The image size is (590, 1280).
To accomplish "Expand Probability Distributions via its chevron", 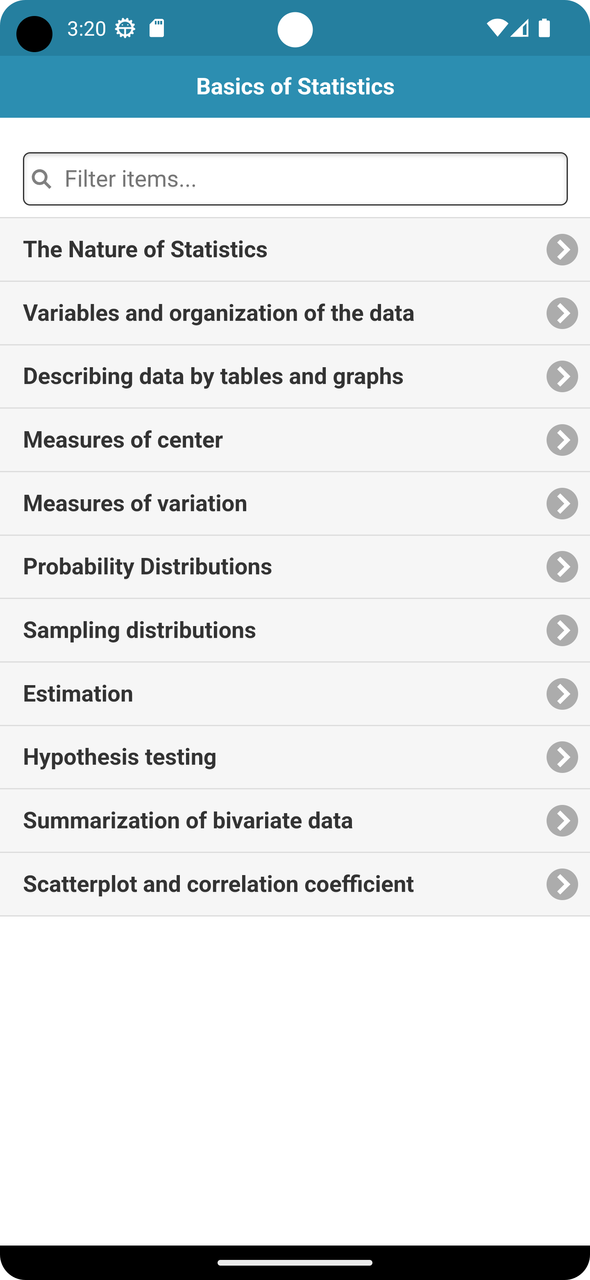I will coord(562,567).
